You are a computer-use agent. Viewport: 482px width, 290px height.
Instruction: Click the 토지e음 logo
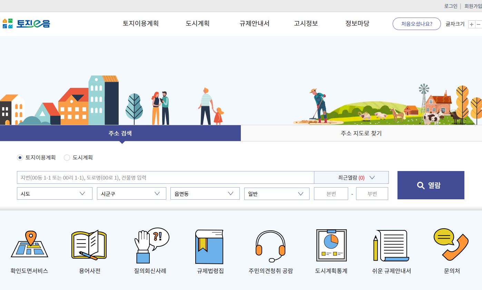(26, 23)
